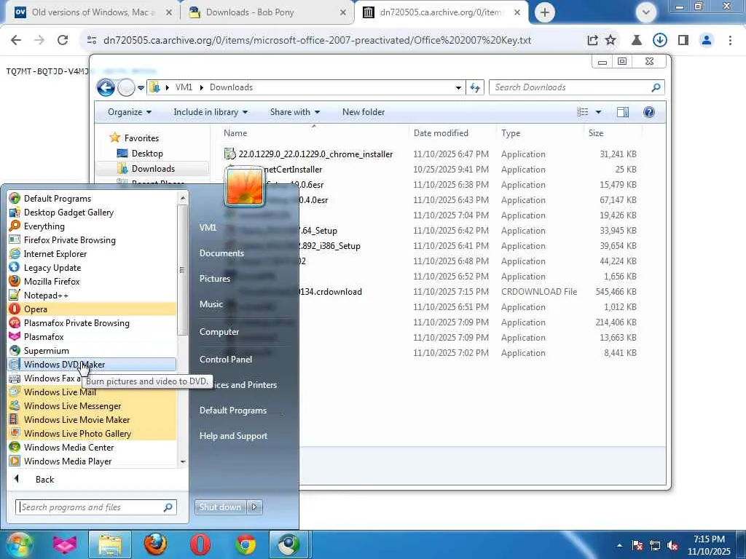Go back in Explorer window
This screenshot has width=746, height=559.
(106, 87)
